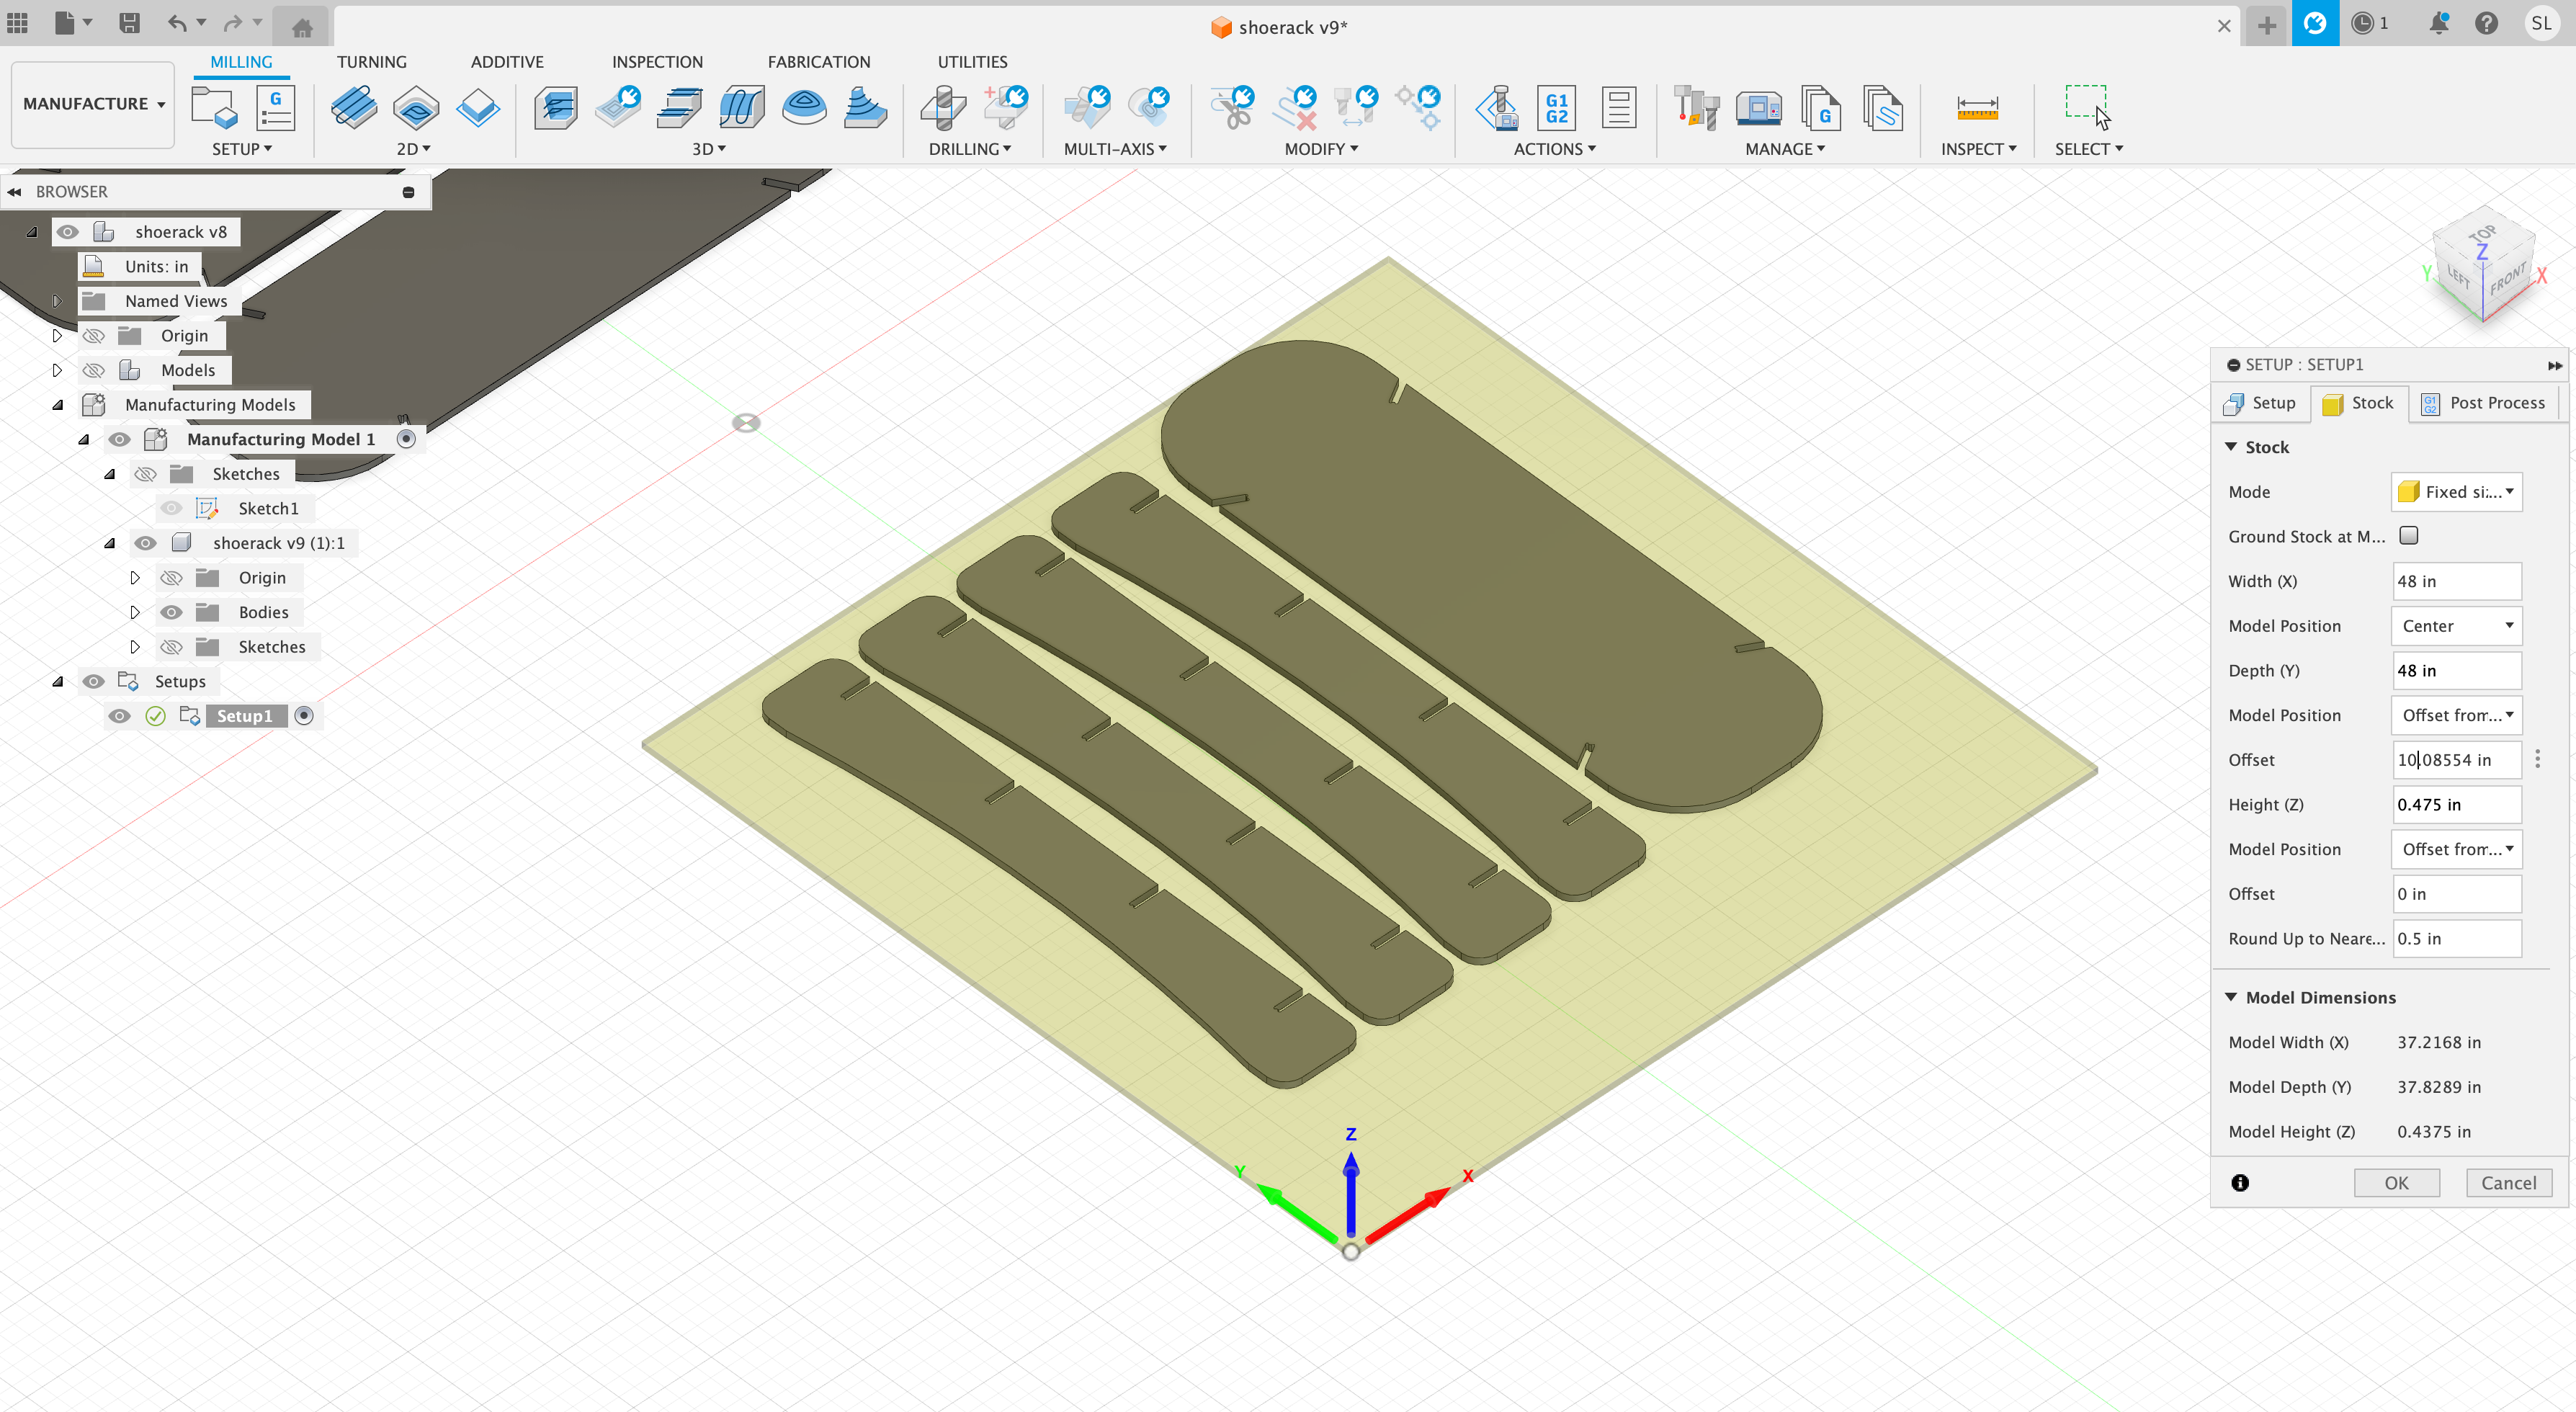Open the Setup Sheet icon
Image resolution: width=2576 pixels, height=1412 pixels.
click(x=1618, y=107)
